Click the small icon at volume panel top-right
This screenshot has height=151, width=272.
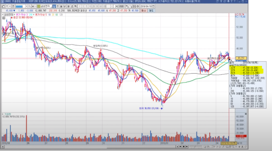[245, 114]
